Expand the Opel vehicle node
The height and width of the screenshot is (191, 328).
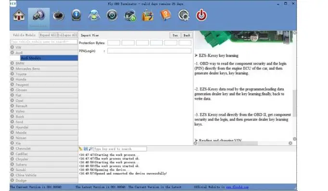pyautogui.click(x=12, y=100)
